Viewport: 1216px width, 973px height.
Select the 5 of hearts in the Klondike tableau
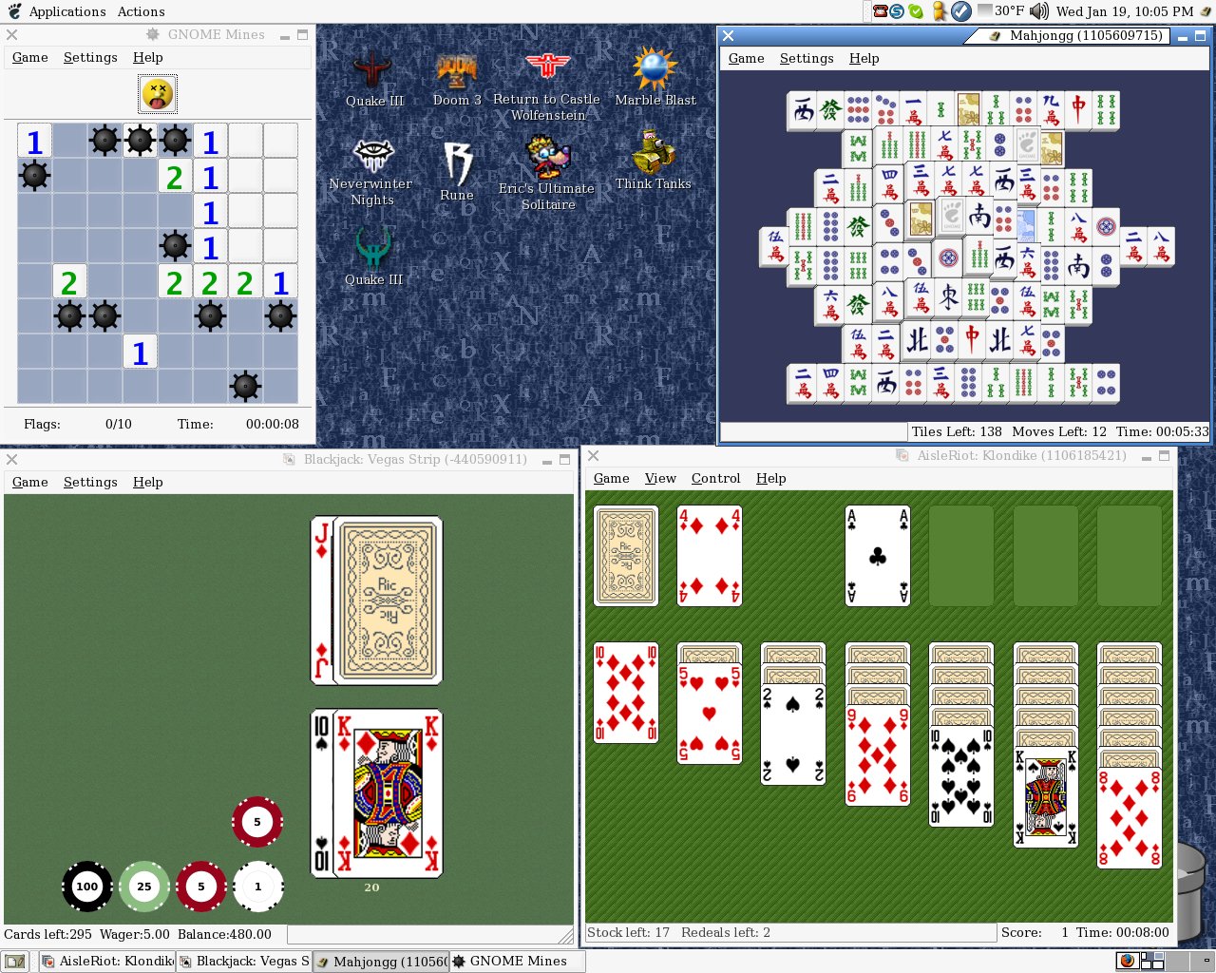(x=710, y=714)
